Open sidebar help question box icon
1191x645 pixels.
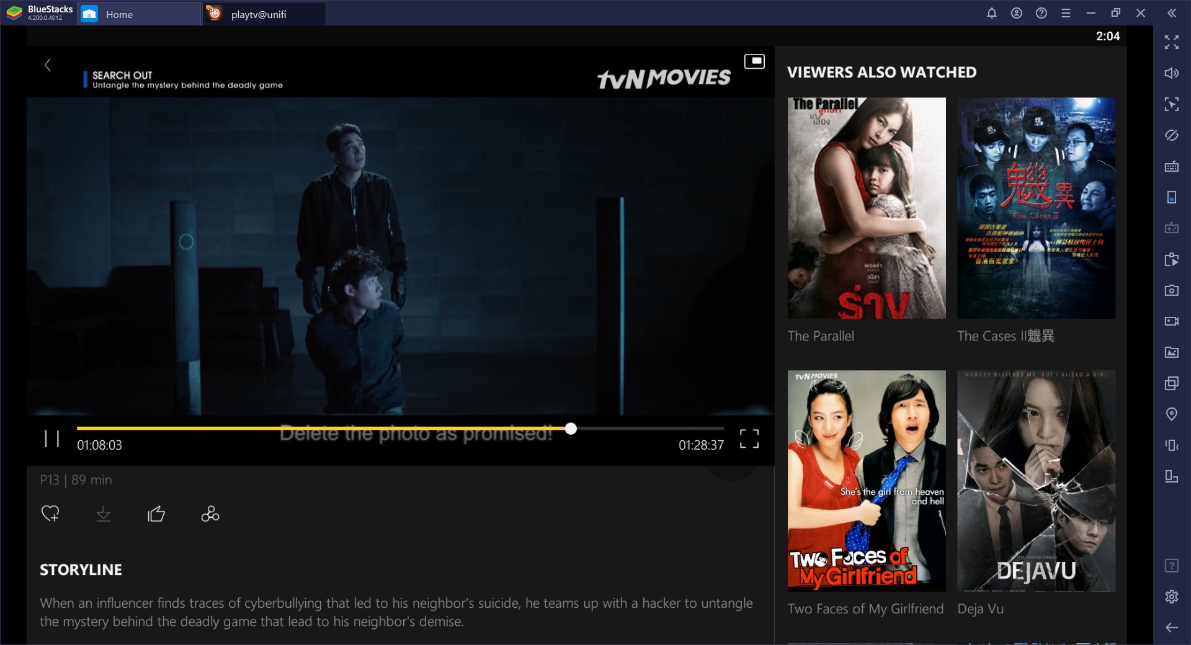point(1172,566)
